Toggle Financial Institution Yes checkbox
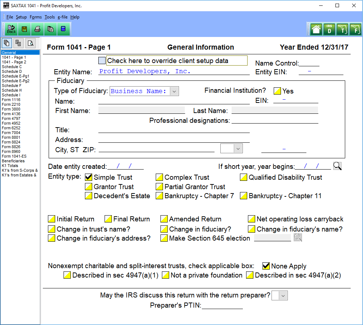The width and height of the screenshot is (363, 325). 277,91
